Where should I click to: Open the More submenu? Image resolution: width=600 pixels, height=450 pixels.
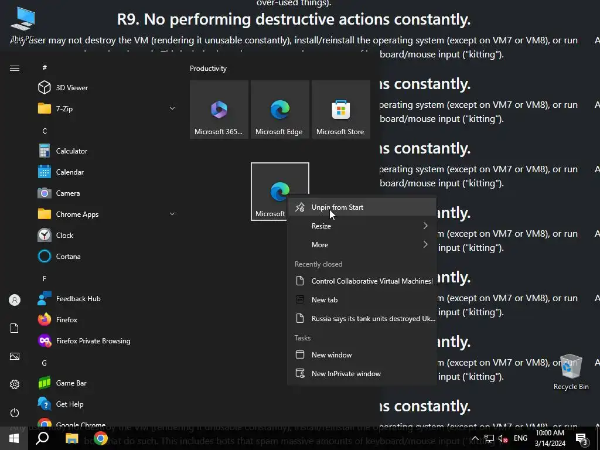(362, 244)
